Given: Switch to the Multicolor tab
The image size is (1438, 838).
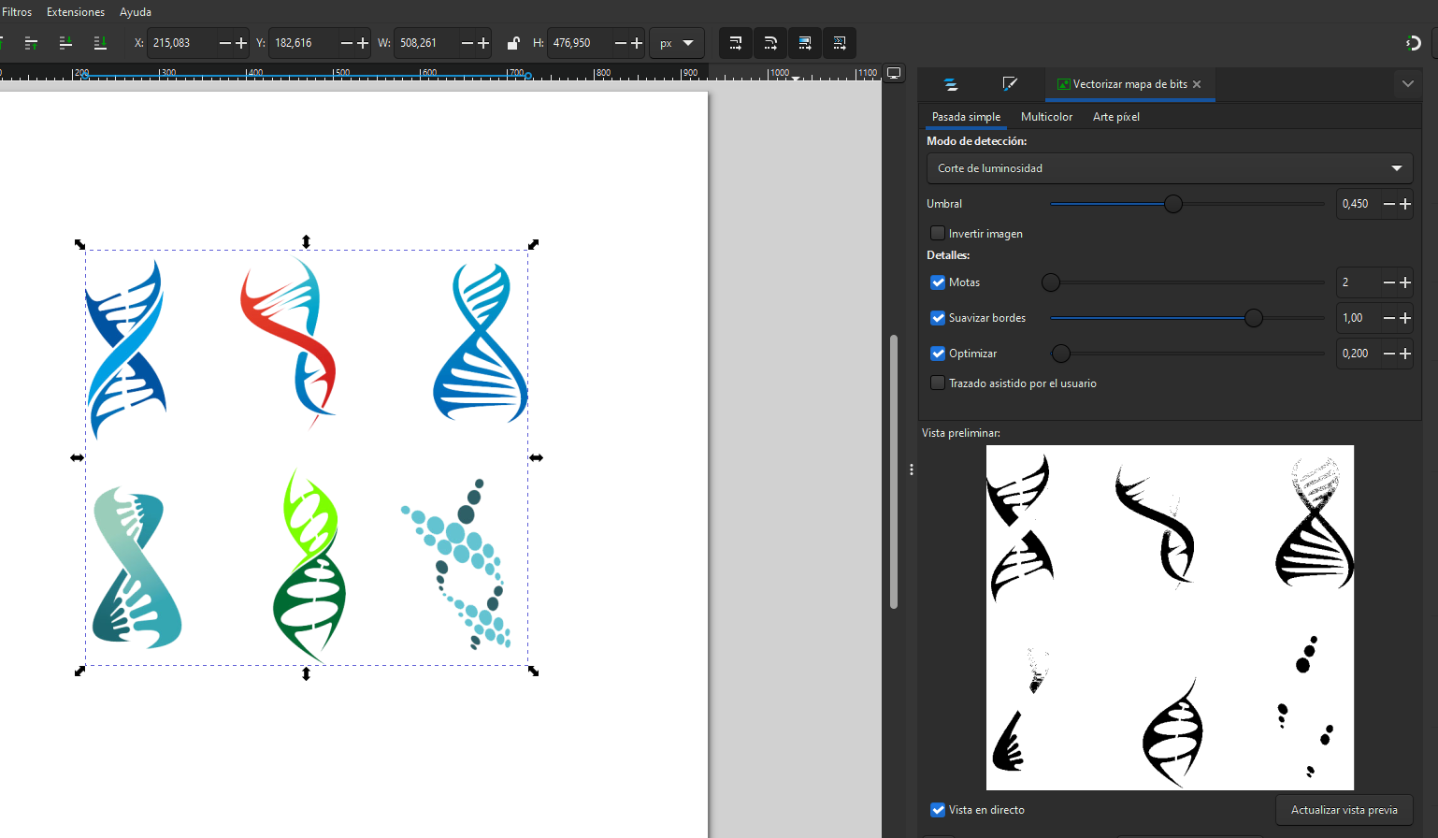Looking at the screenshot, I should (x=1046, y=117).
